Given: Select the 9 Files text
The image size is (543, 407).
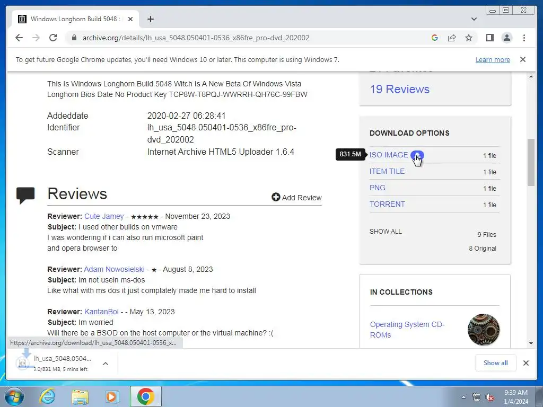Looking at the screenshot, I should (487, 235).
